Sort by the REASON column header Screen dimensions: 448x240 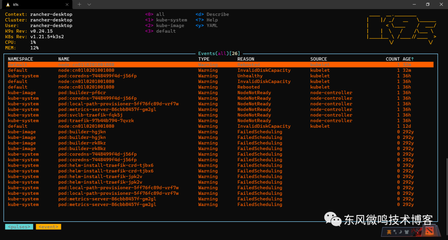tap(246, 59)
